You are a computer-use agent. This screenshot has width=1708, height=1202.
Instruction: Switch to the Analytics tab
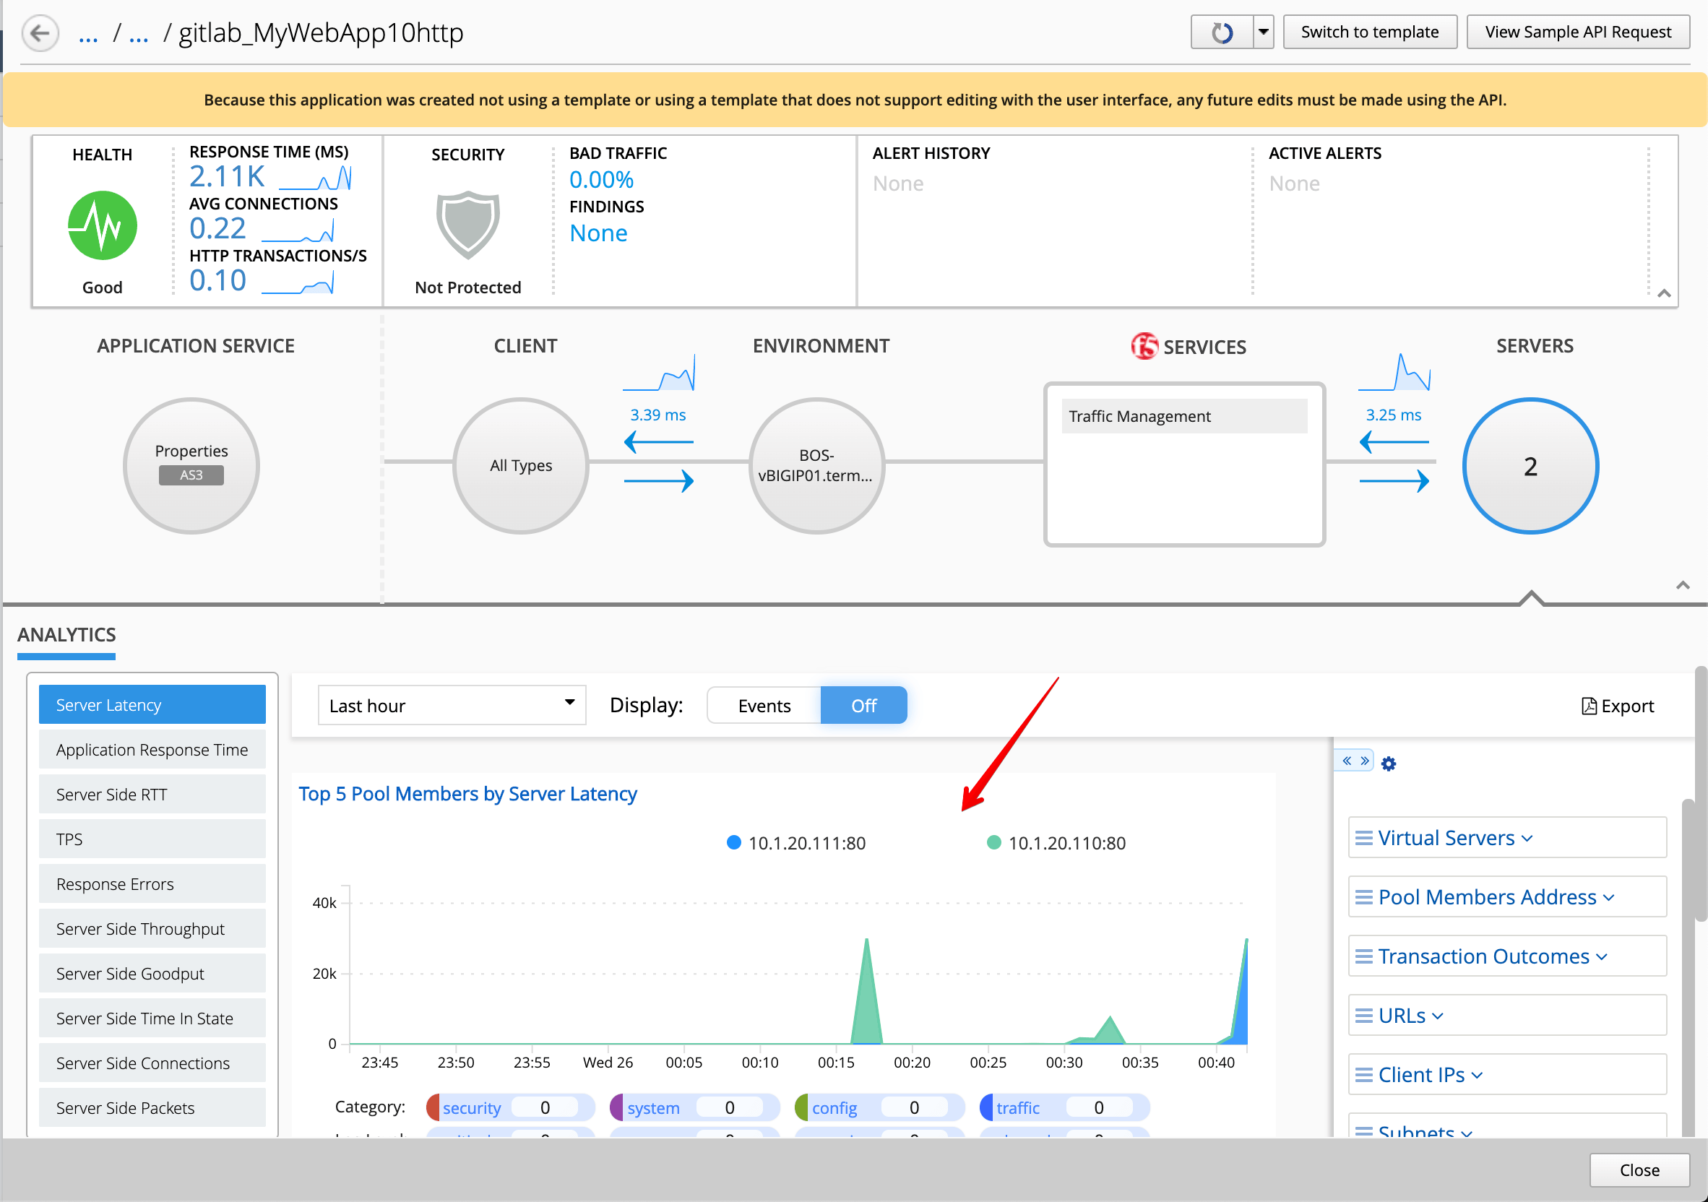[66, 635]
